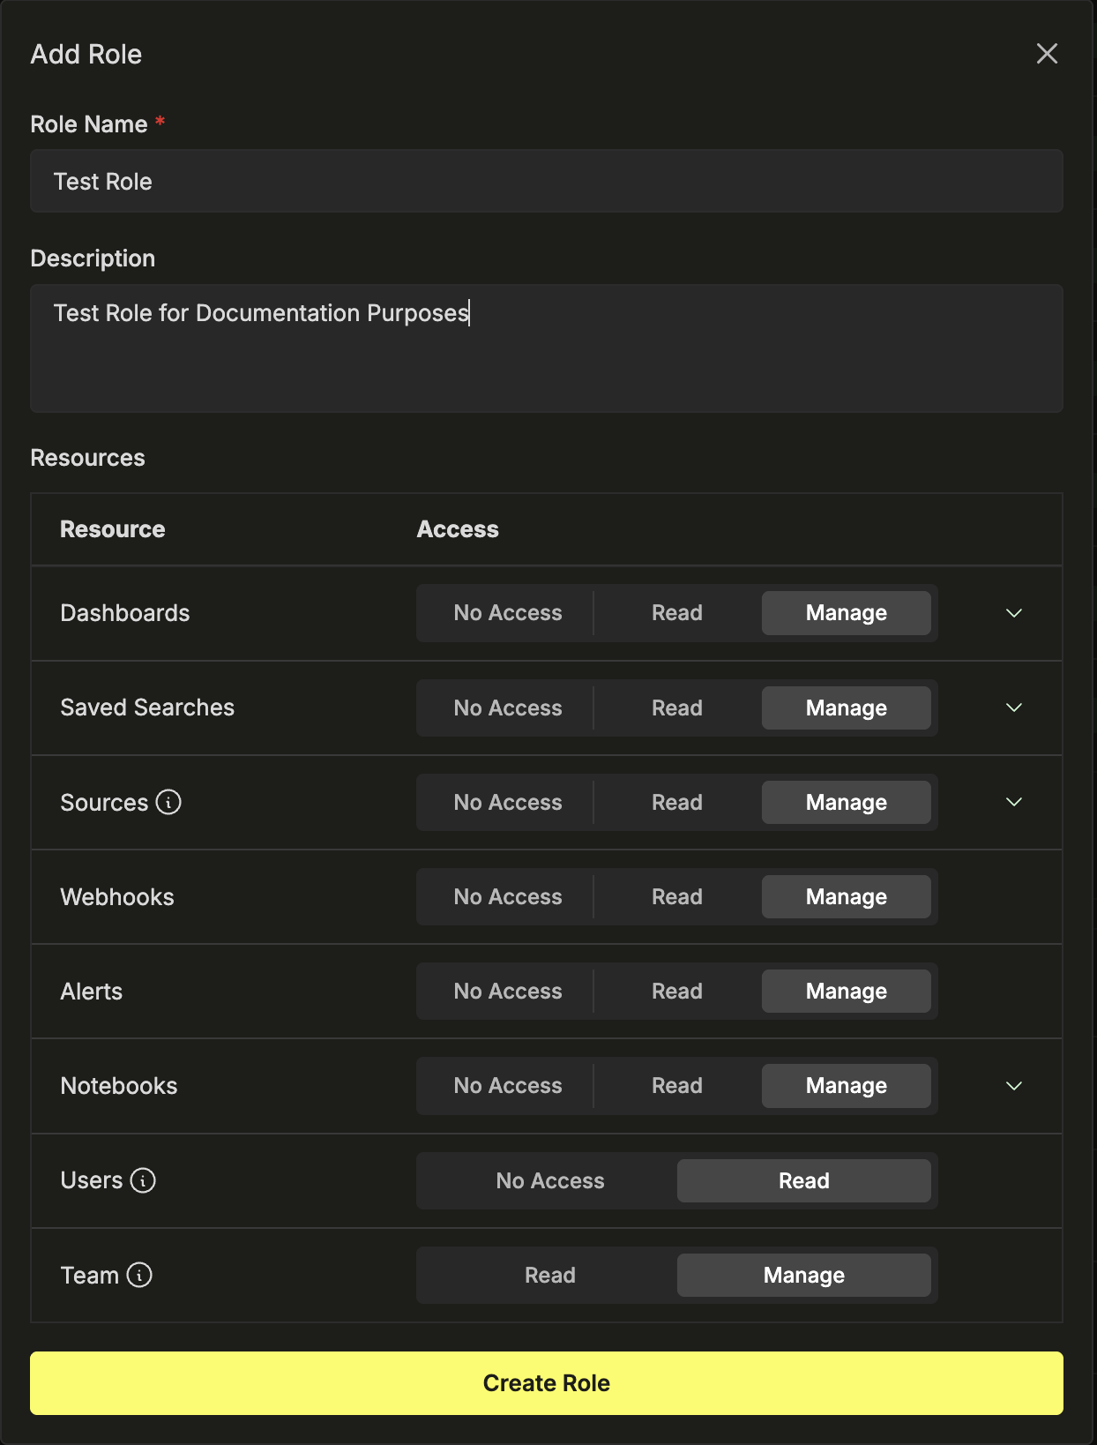Set Saved Searches access to Read

pyautogui.click(x=676, y=708)
